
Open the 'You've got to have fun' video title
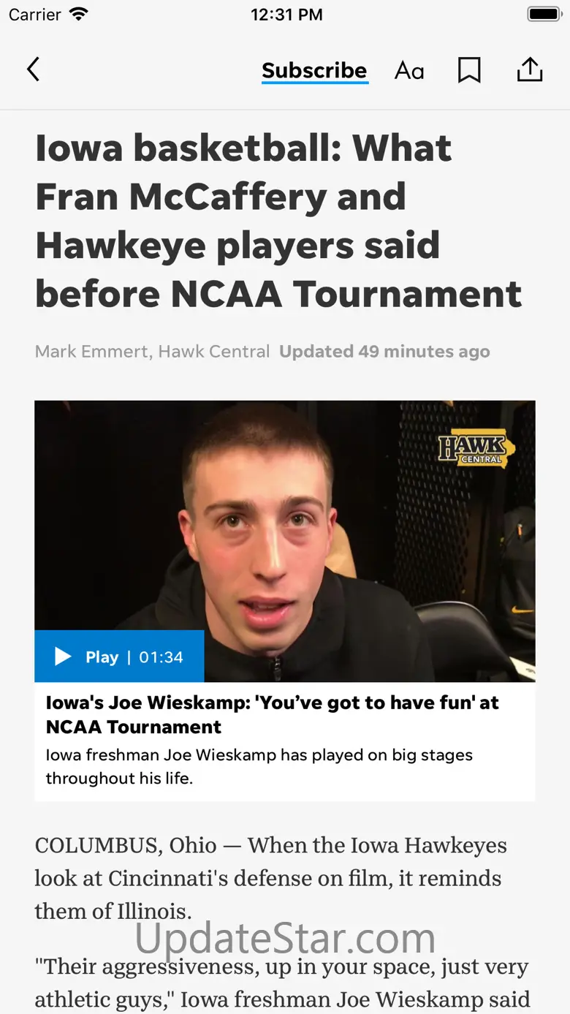pyautogui.click(x=272, y=714)
